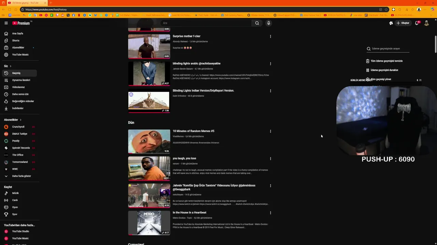
Task: Open options for blinding lights arabic
Action: (270, 64)
